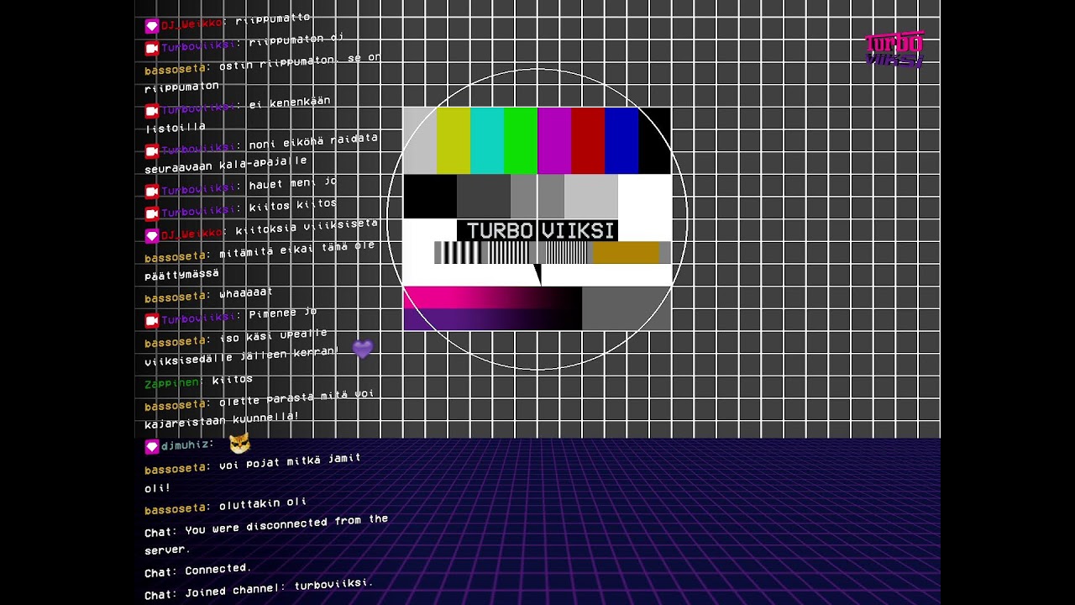The width and height of the screenshot is (1075, 605).
Task: Click the 'kiitoksia viiksiseta' message text
Action: pos(307,227)
